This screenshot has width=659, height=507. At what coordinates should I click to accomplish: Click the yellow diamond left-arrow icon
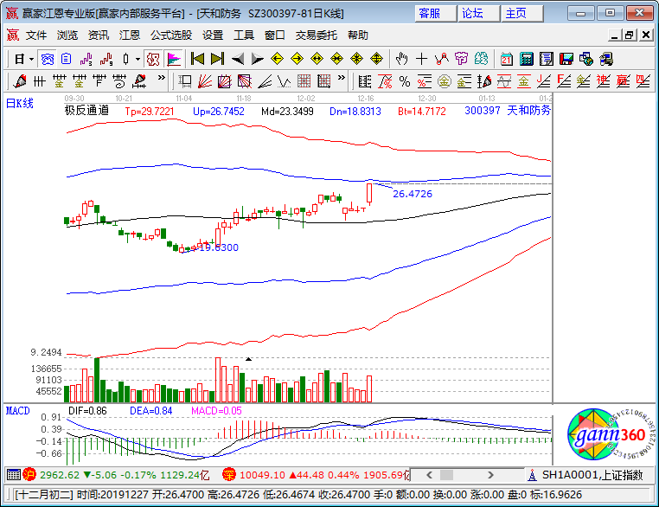click(x=277, y=59)
